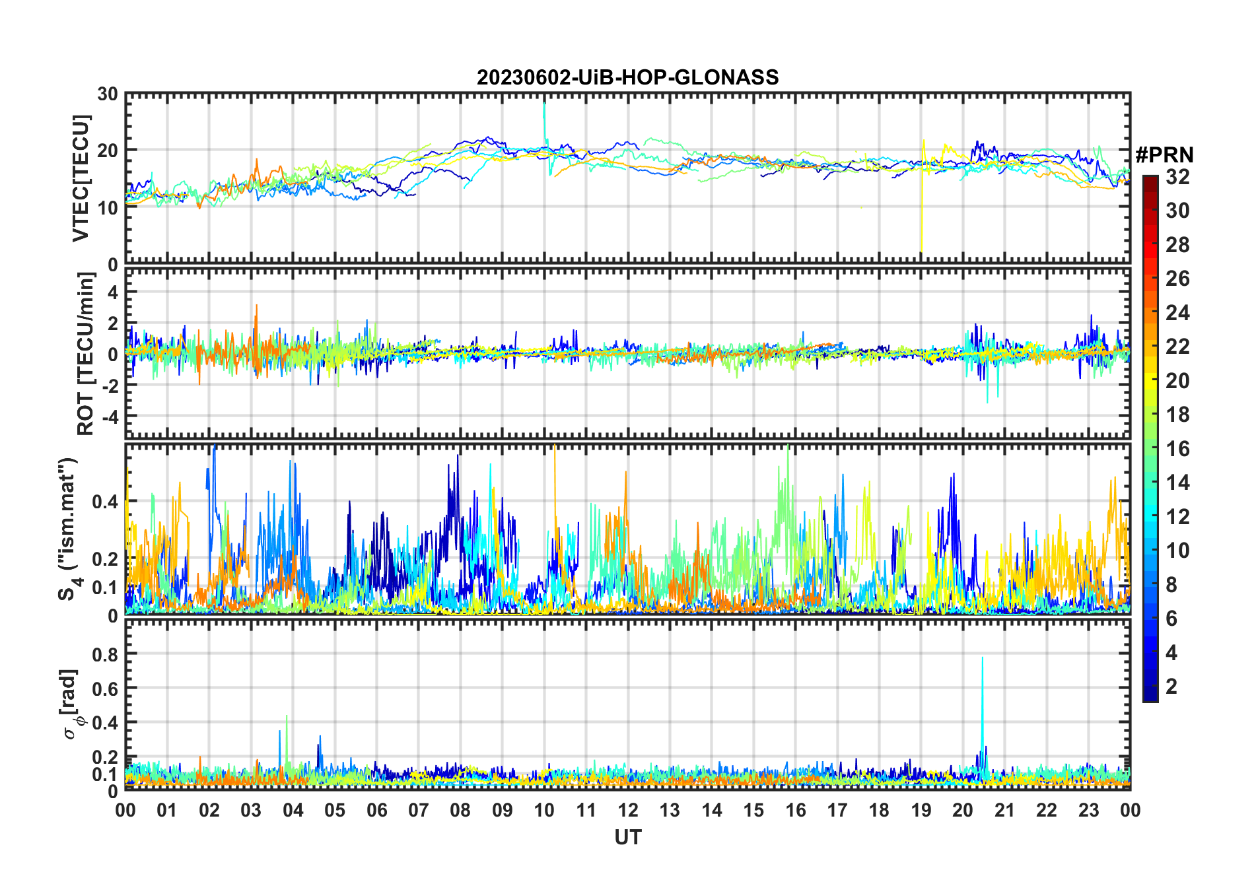The image size is (1256, 878).
Task: Click the UT axis hour label 23
Action: 1089,810
